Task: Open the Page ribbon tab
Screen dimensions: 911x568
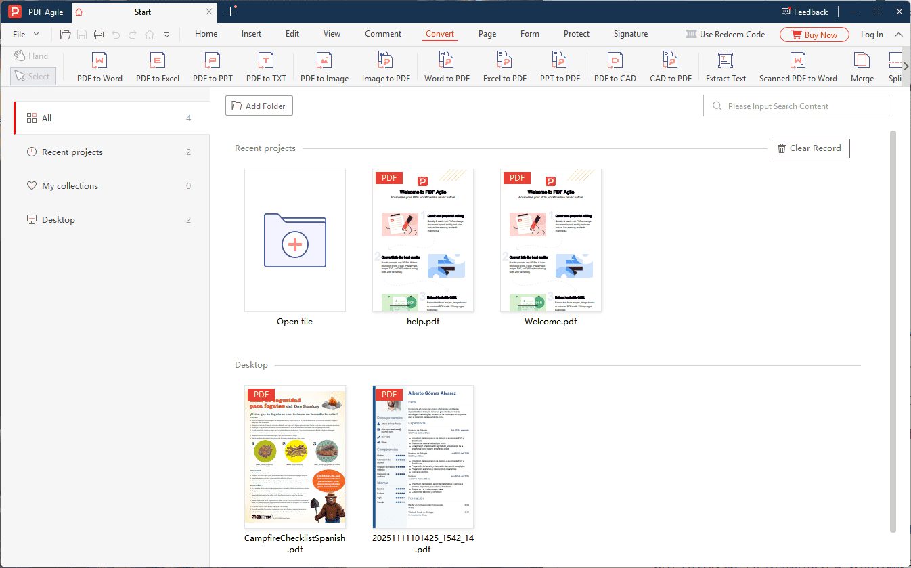Action: 487,34
